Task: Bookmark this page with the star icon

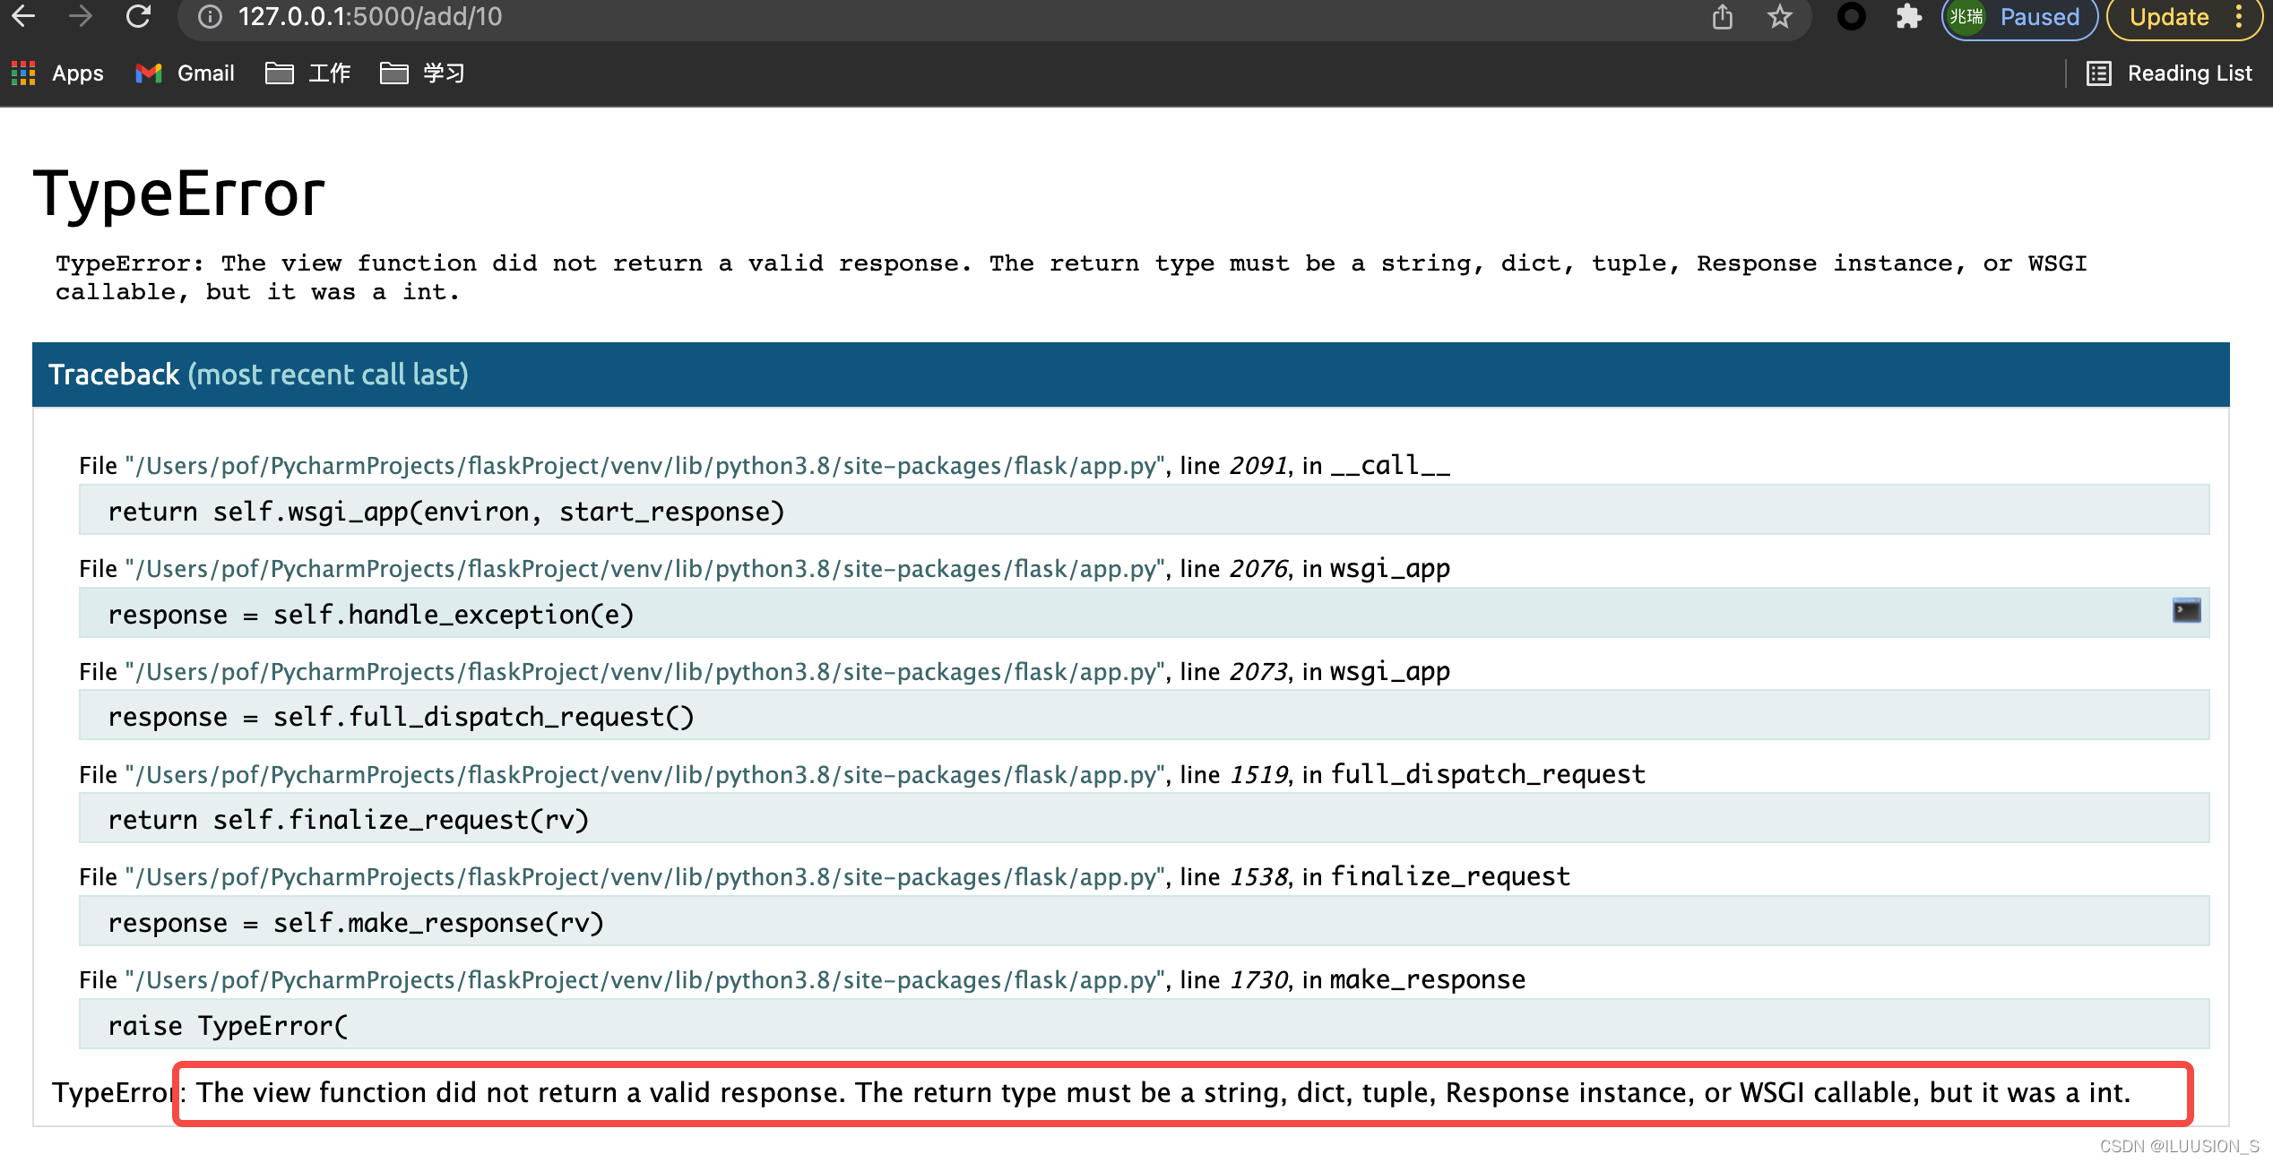Action: click(1779, 17)
